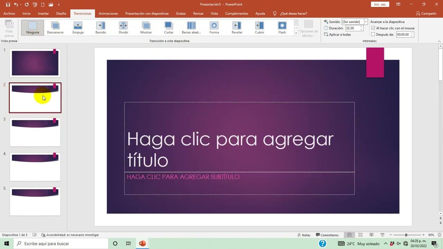Switch to the Inicio tab
The height and width of the screenshot is (249, 443).
[x=26, y=13]
